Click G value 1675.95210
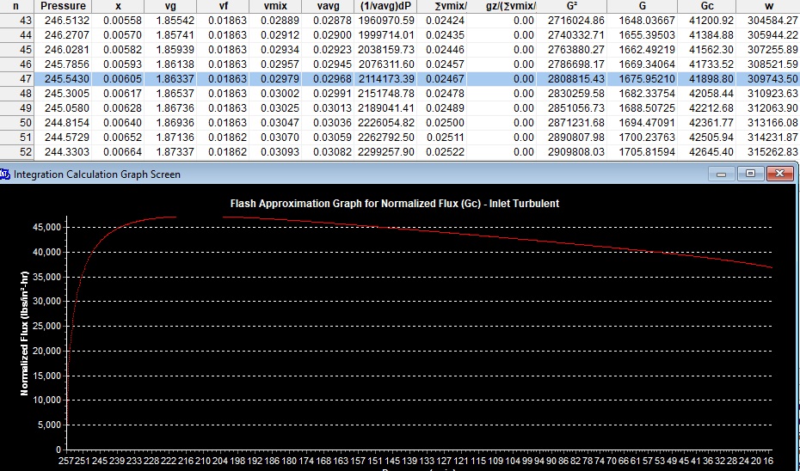Screen dimensions: 800x471 tap(648, 79)
